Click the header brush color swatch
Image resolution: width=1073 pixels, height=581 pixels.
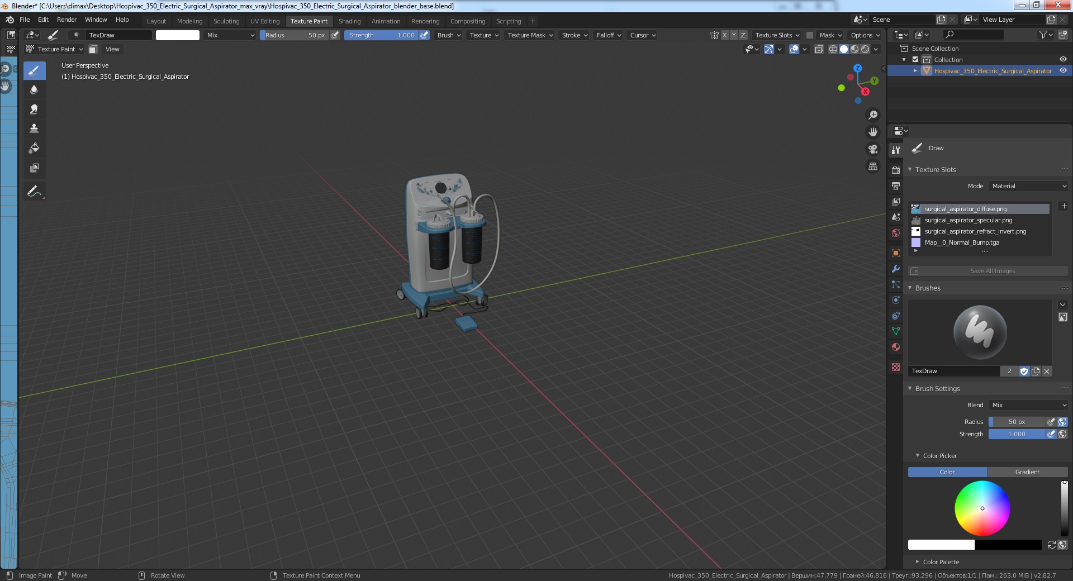(178, 35)
